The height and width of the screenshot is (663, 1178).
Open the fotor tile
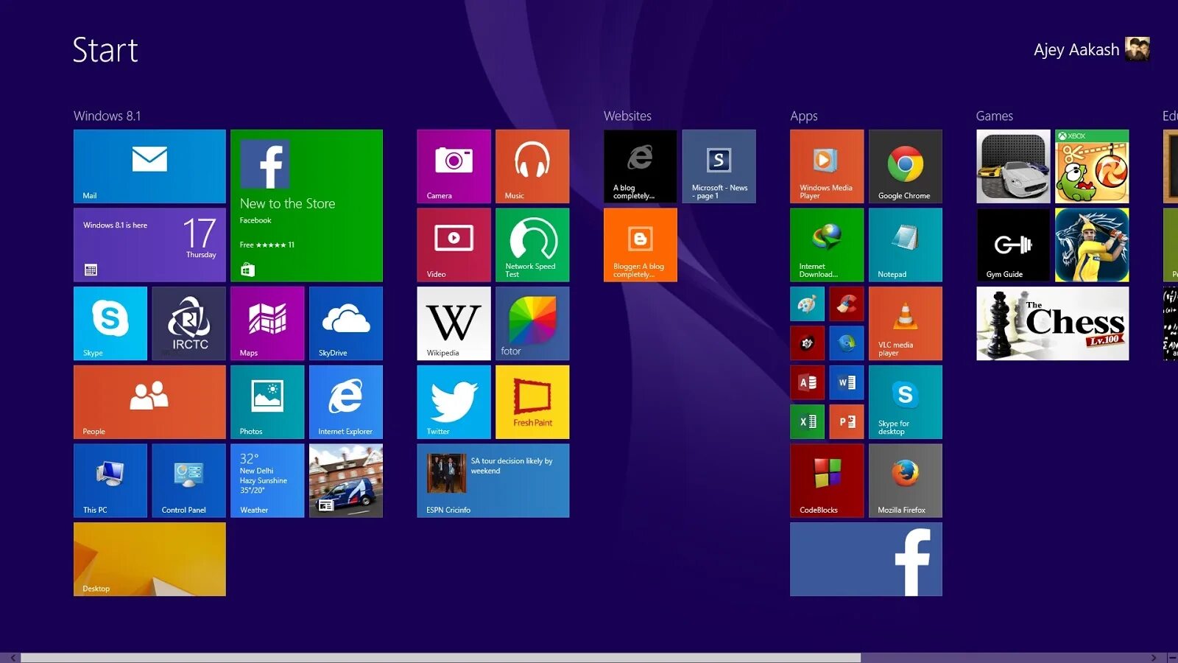(x=532, y=323)
